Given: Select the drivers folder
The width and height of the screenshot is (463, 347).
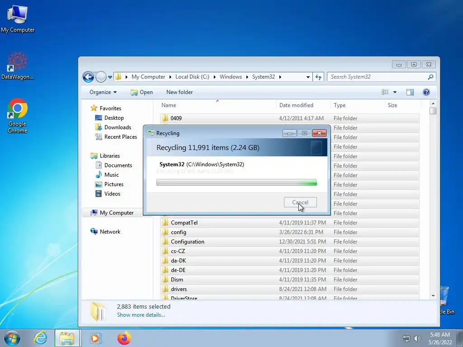Looking at the screenshot, I should 290,289.
